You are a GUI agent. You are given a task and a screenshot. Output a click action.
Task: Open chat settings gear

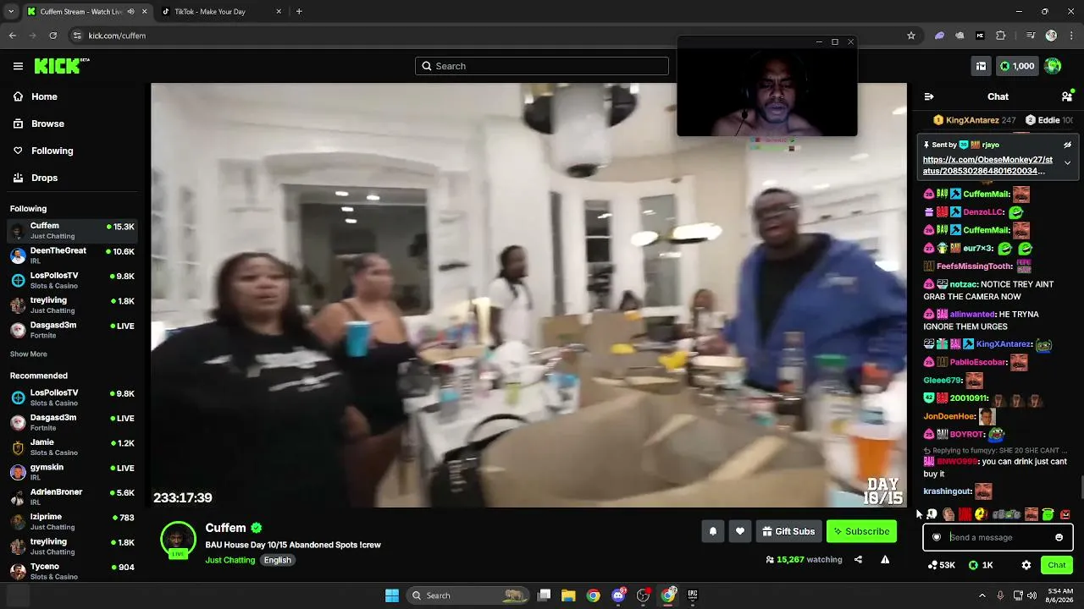[1026, 565]
